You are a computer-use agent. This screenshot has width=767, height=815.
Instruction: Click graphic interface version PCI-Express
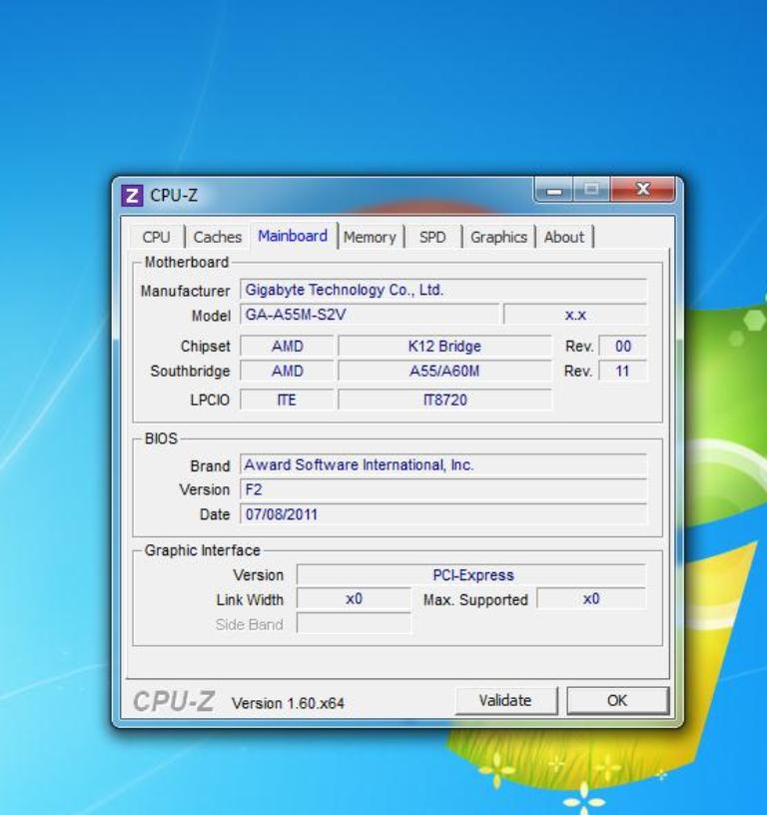471,575
